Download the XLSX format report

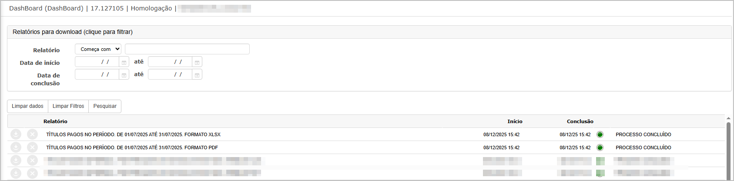pyautogui.click(x=16, y=134)
